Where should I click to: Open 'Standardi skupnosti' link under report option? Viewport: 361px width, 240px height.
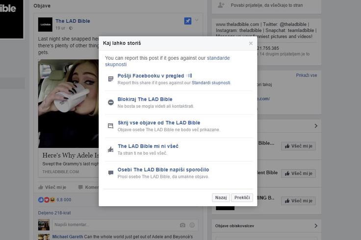(211, 83)
